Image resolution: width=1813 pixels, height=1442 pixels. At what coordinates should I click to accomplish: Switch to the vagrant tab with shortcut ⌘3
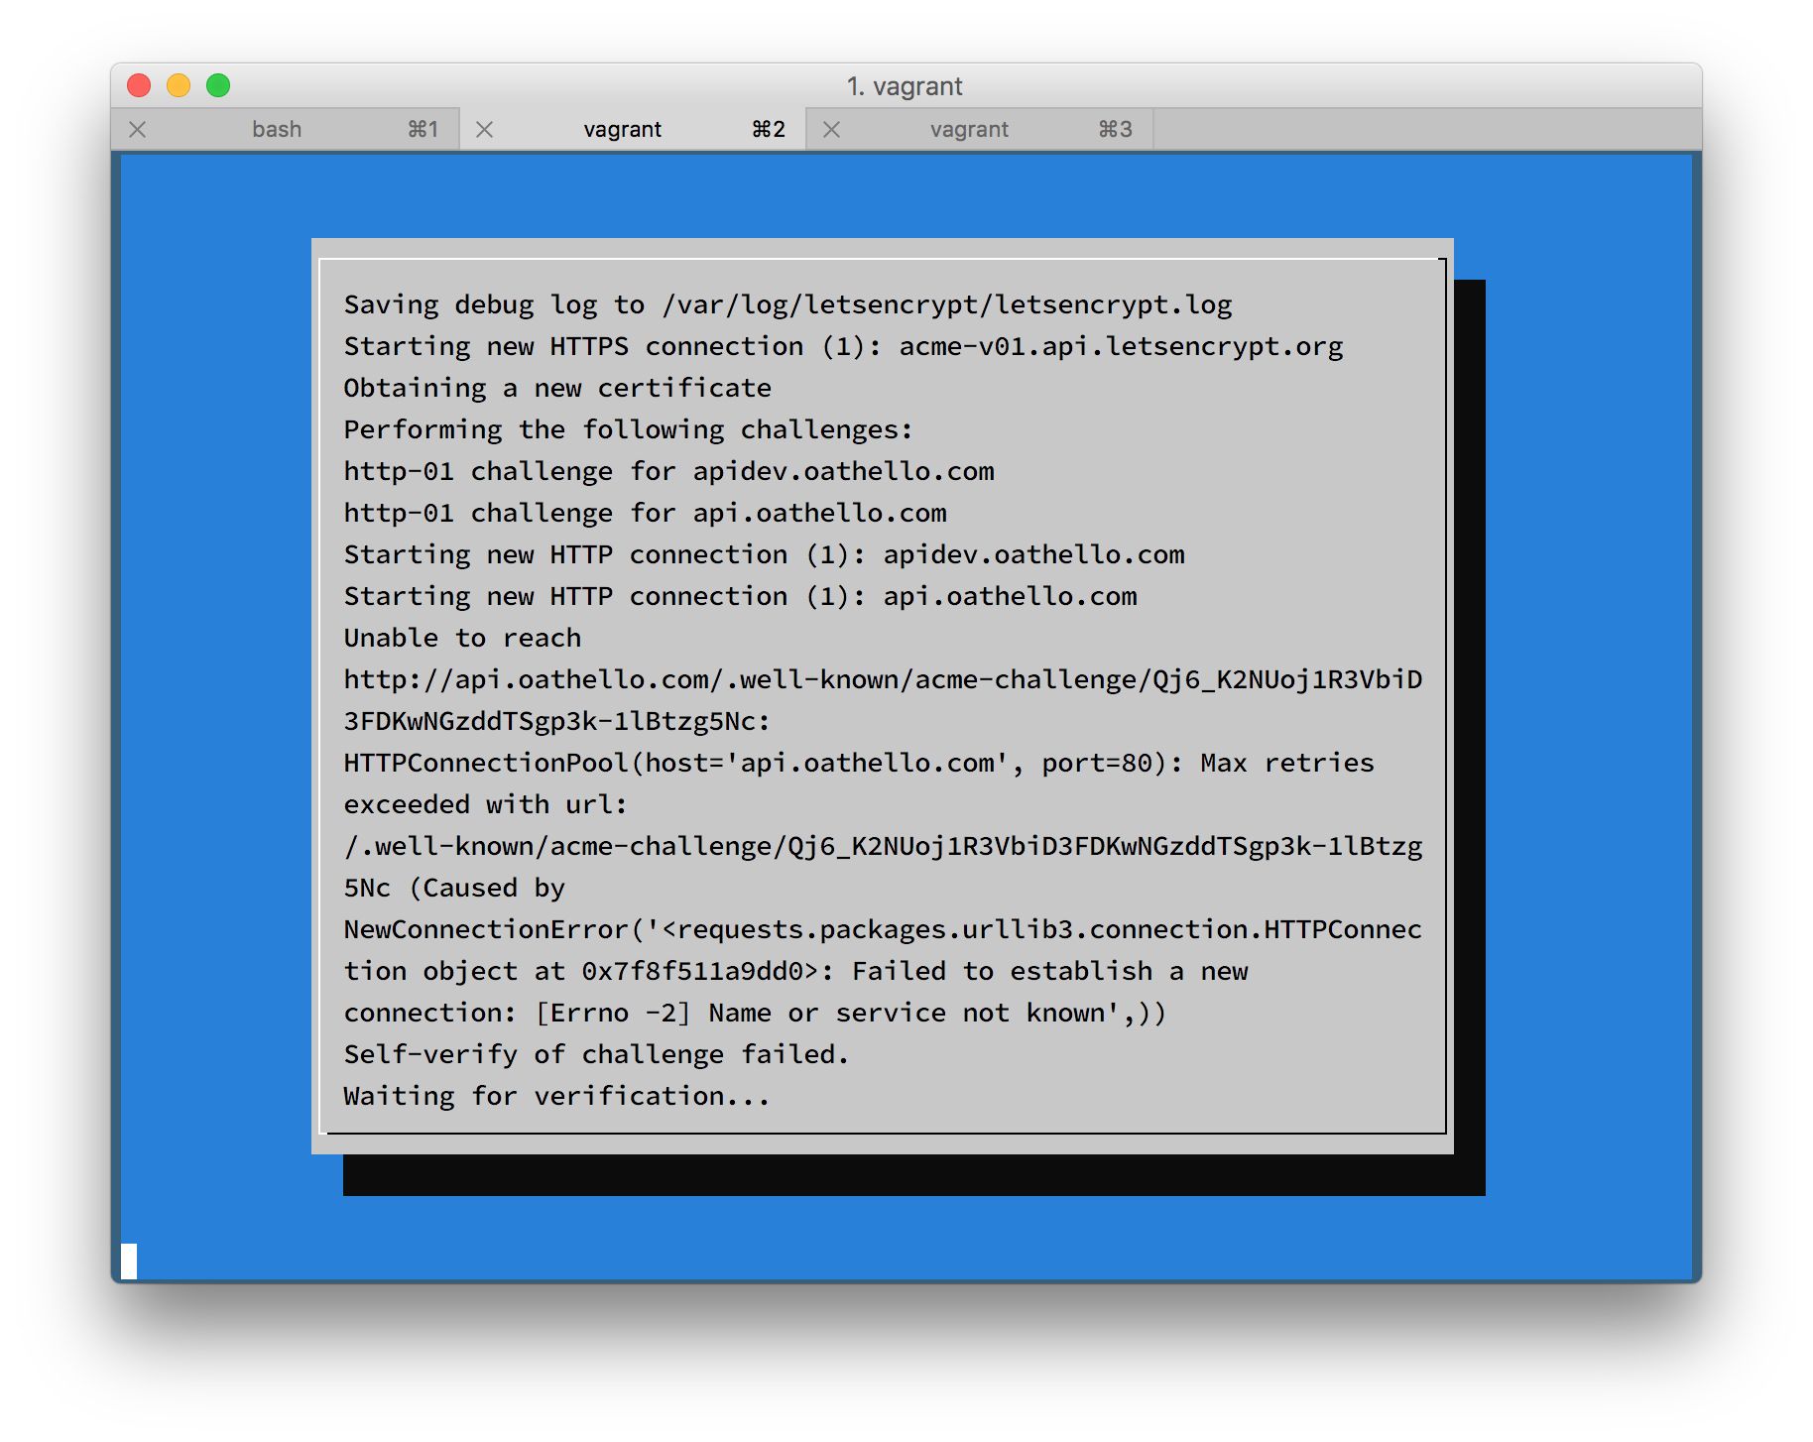[969, 130]
